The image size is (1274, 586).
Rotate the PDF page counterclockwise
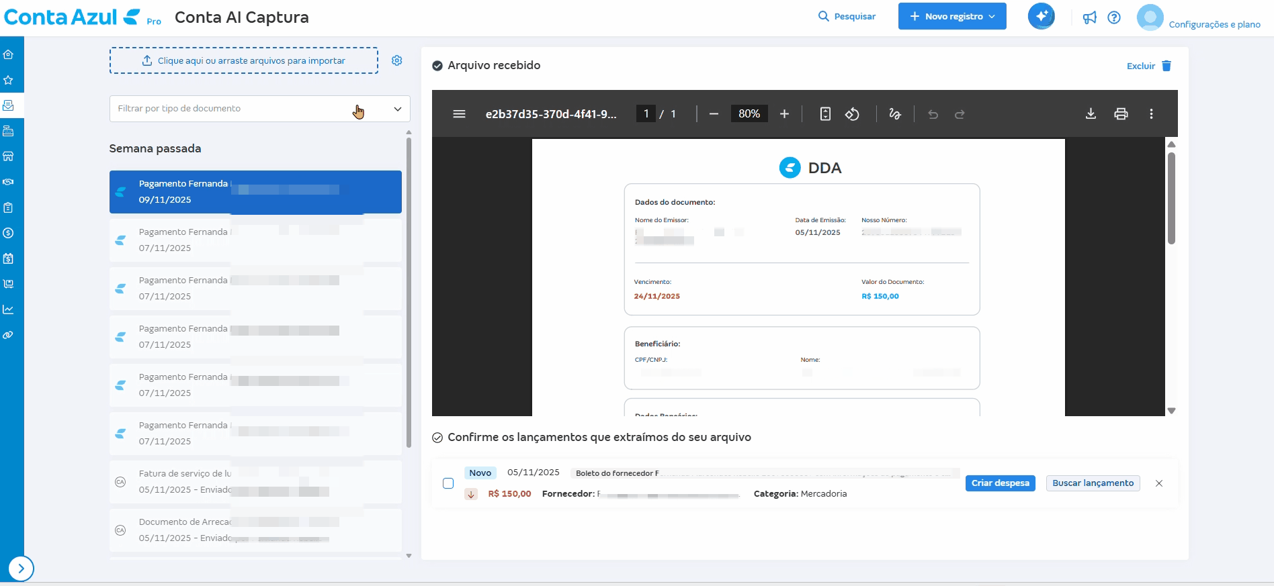pyautogui.click(x=852, y=114)
